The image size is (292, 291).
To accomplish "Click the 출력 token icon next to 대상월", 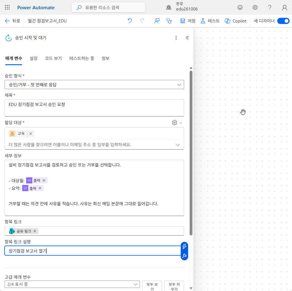I will coord(29,180).
